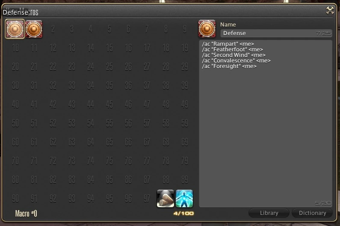Select the blue glowing figure macro in slot 99
This screenshot has height=226, width=340.
[184, 199]
